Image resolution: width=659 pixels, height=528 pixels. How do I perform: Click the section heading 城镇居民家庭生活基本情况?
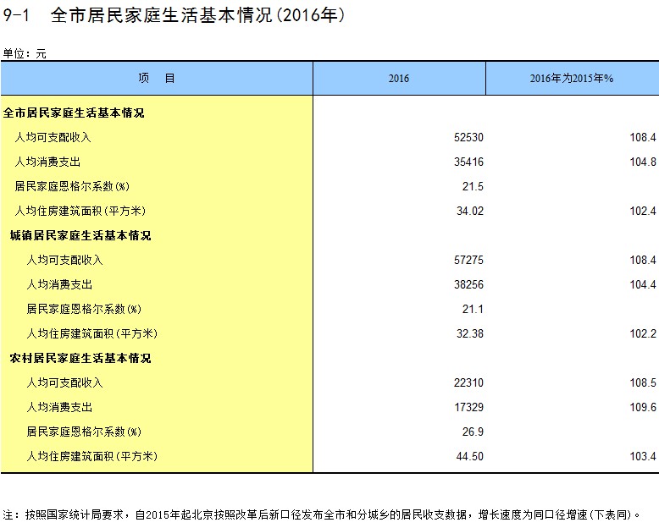pyautogui.click(x=80, y=235)
